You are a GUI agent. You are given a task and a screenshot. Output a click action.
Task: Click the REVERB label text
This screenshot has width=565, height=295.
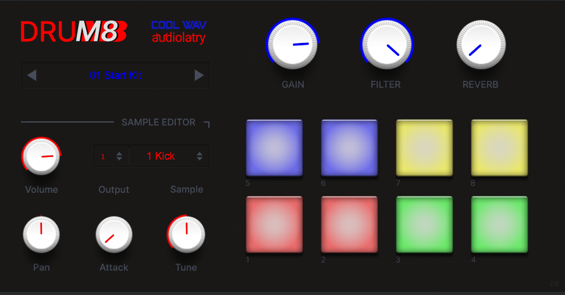coord(480,85)
